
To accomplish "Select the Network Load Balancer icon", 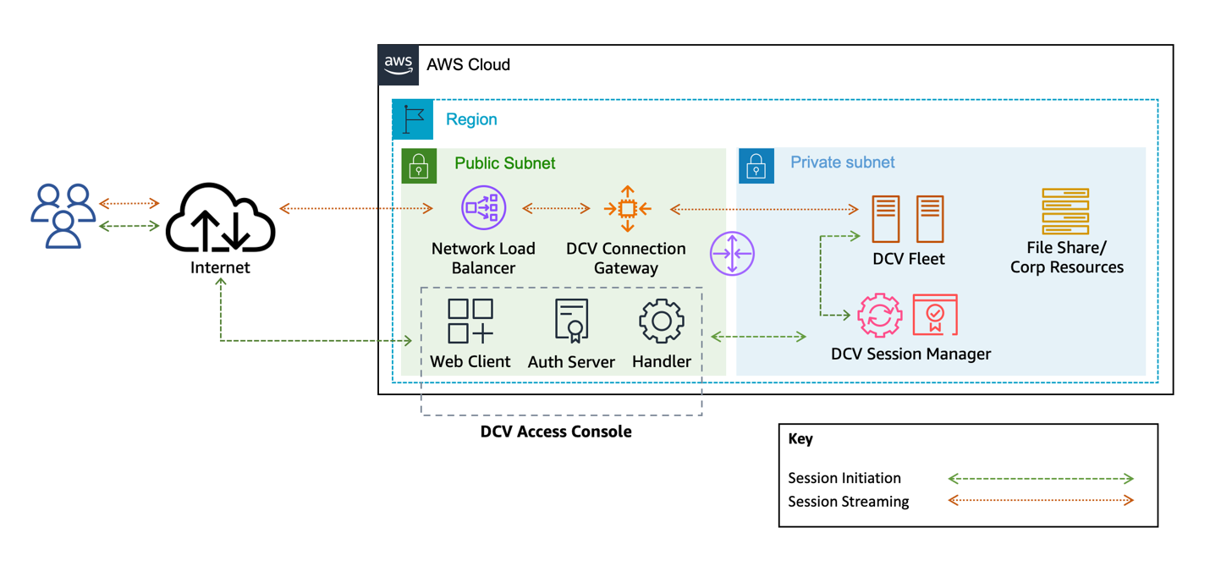I will click(482, 206).
